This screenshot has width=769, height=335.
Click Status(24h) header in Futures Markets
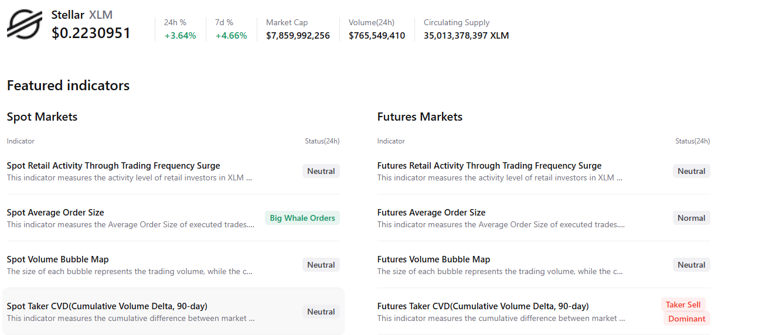pos(692,141)
